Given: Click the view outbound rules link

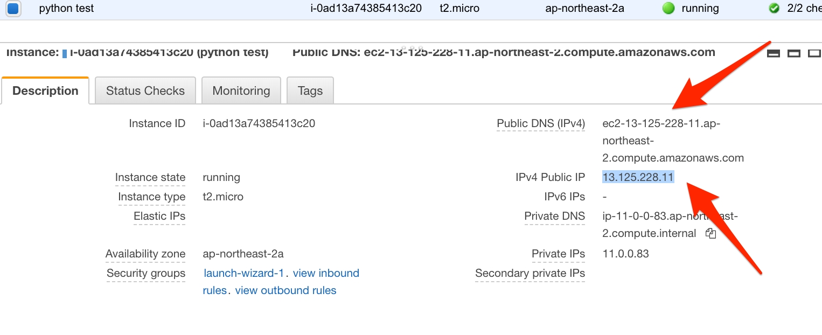Looking at the screenshot, I should coord(285,290).
